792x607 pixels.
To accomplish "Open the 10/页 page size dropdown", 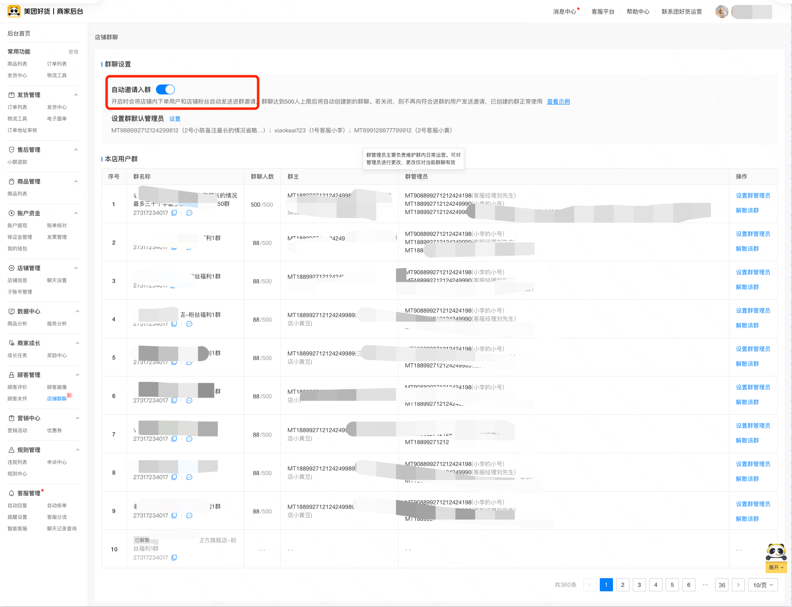I will click(763, 585).
